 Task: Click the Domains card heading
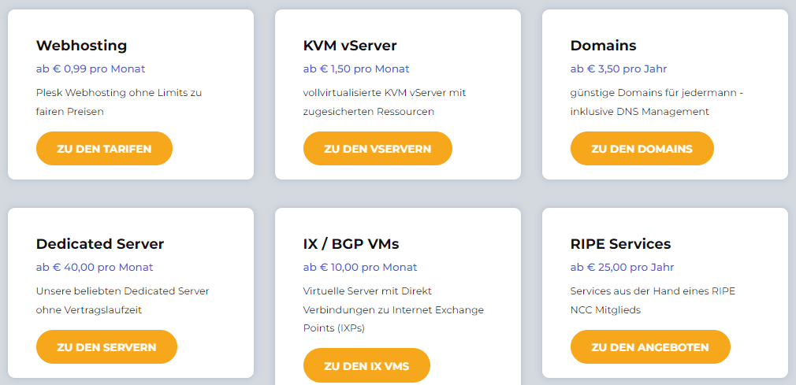603,46
